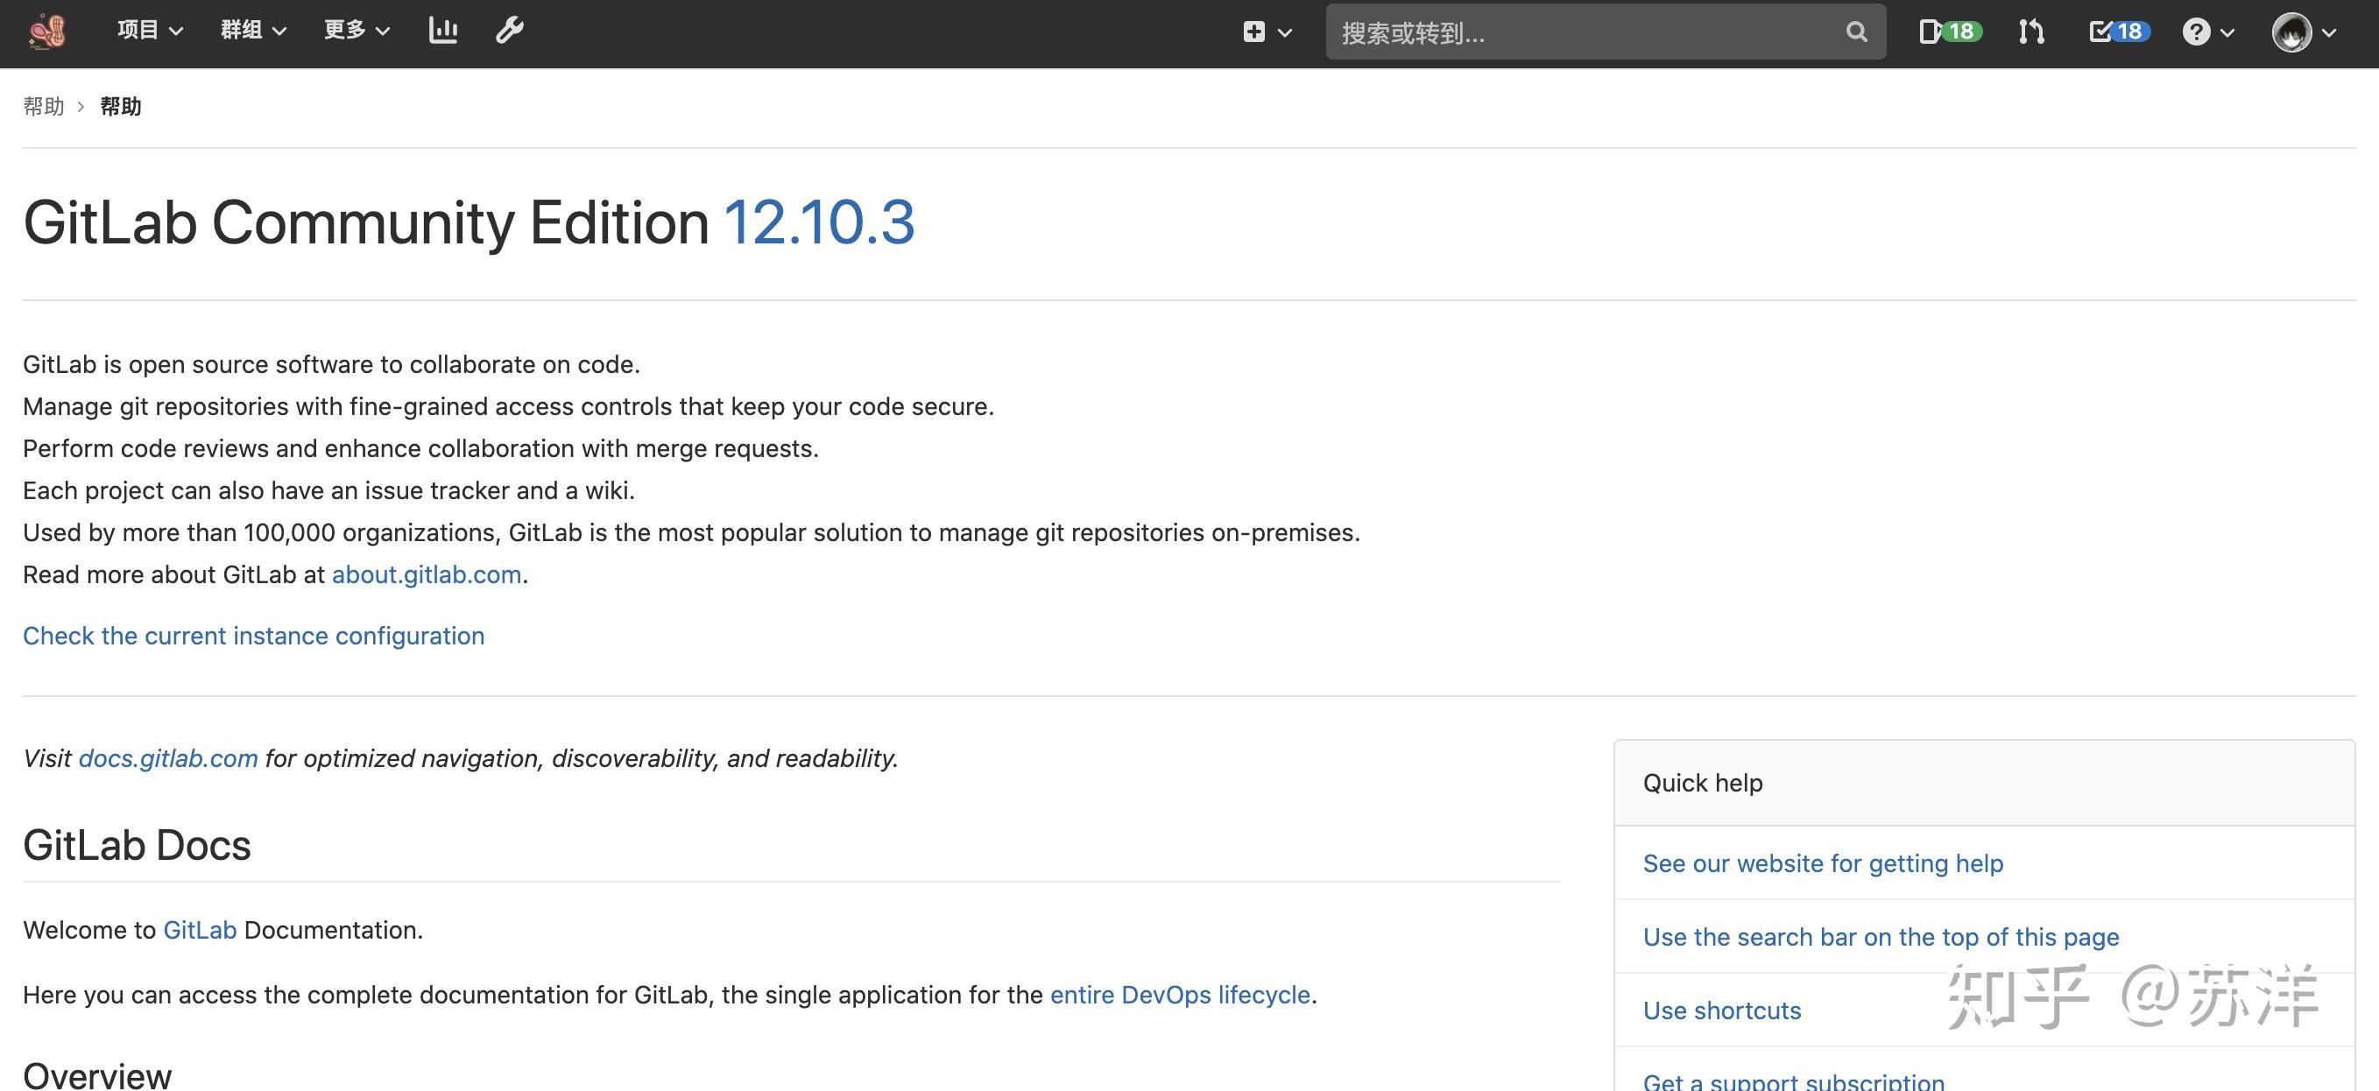
Task: Click the search magnifier icon
Action: (x=1856, y=31)
